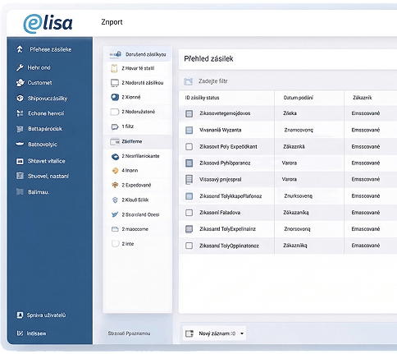Click the Shtavet vitalice icon
Screen dimensions: 397x354
[20, 161]
